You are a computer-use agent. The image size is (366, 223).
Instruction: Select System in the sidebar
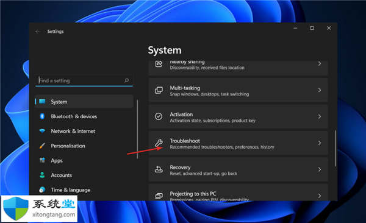(x=84, y=102)
